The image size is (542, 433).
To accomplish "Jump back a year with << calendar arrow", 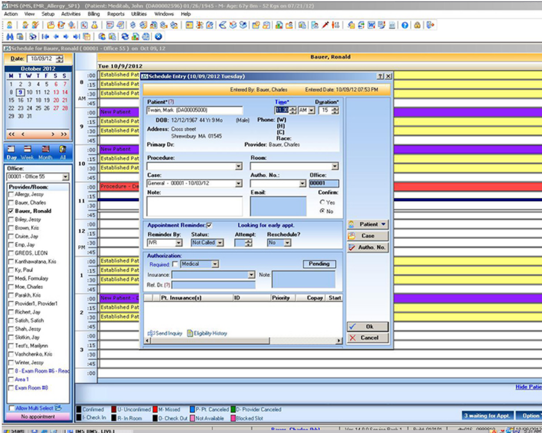I will coord(11,134).
